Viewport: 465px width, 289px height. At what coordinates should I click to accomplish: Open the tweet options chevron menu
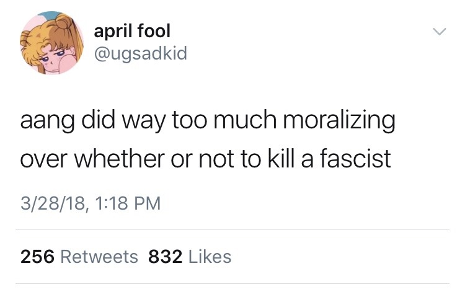coord(439,31)
